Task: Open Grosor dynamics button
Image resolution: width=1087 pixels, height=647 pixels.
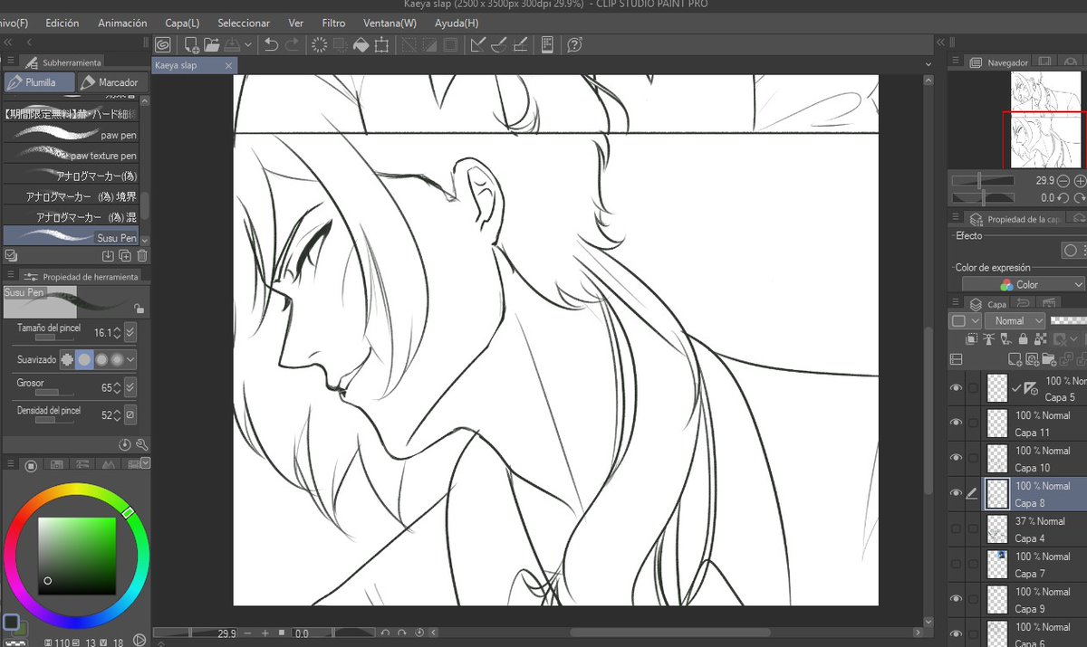Action: (x=130, y=387)
